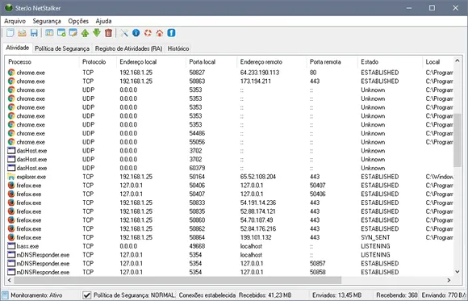Click local port 49668 cell

(197, 246)
